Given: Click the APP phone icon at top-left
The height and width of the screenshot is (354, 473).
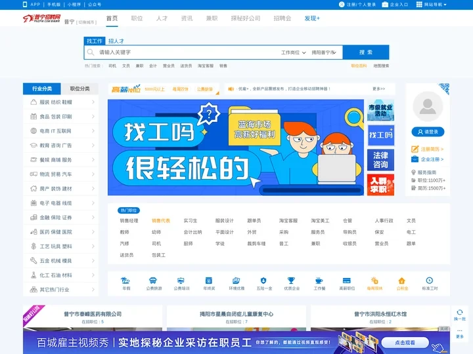Looking at the screenshot, I should tap(25, 5).
